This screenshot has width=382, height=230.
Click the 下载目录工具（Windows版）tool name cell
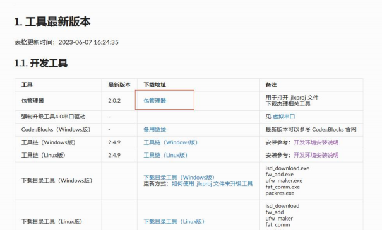pyautogui.click(x=57, y=181)
